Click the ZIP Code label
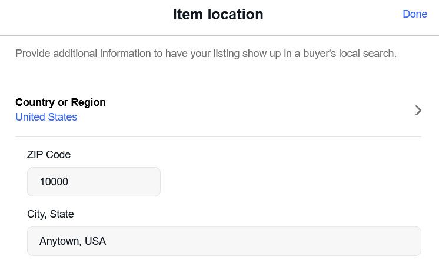The height and width of the screenshot is (280, 439). pyautogui.click(x=49, y=155)
